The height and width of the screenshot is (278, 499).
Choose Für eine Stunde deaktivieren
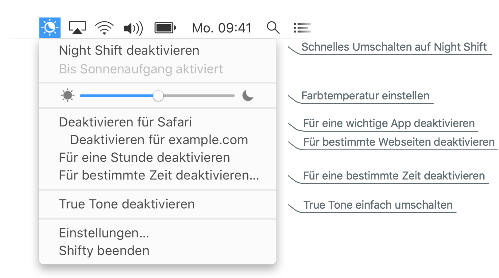pos(144,158)
